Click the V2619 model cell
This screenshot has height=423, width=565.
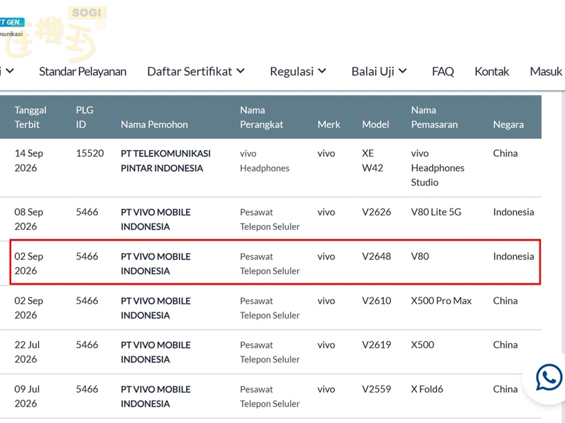(x=376, y=345)
